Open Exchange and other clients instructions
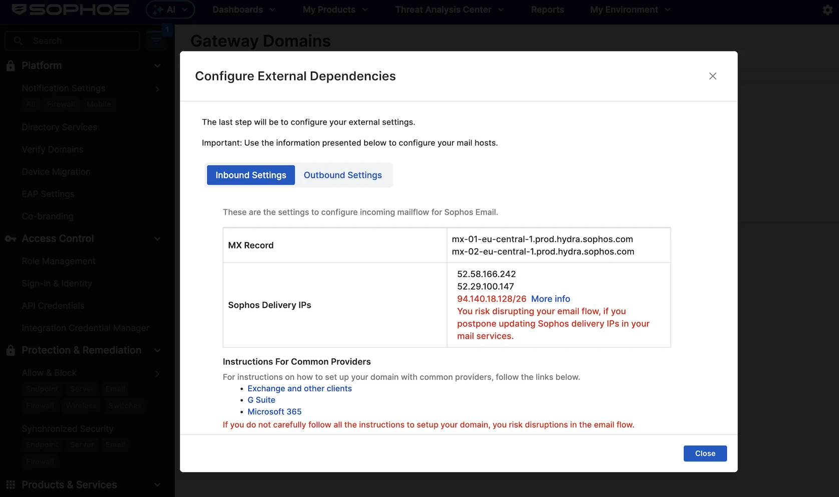 click(x=299, y=388)
